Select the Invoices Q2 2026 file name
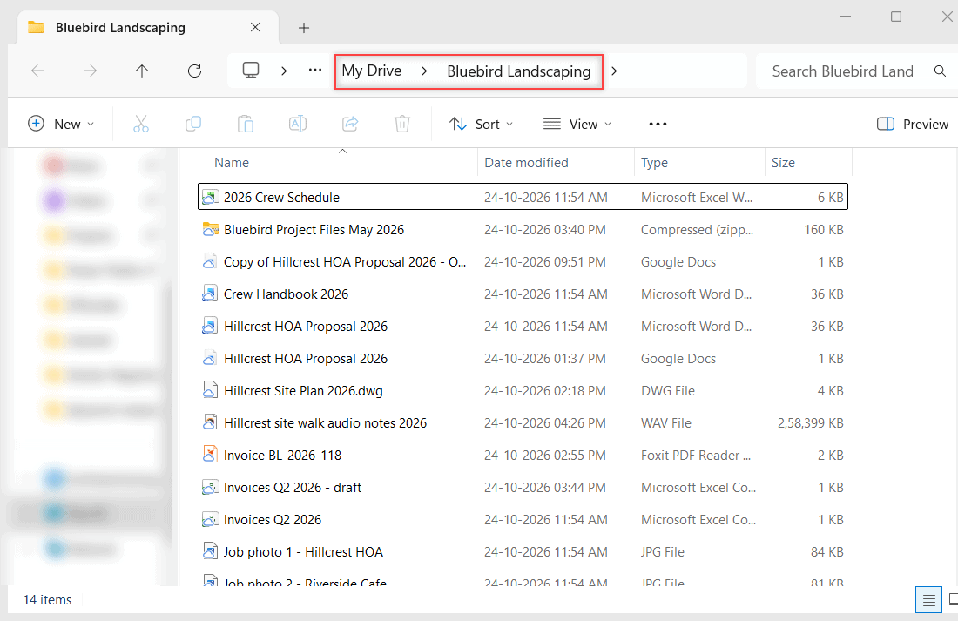 (x=273, y=520)
